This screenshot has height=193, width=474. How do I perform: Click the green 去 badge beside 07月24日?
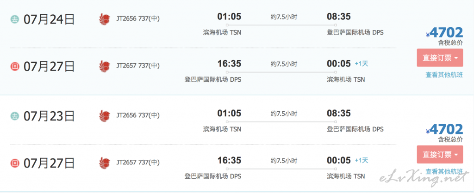coord(15,19)
